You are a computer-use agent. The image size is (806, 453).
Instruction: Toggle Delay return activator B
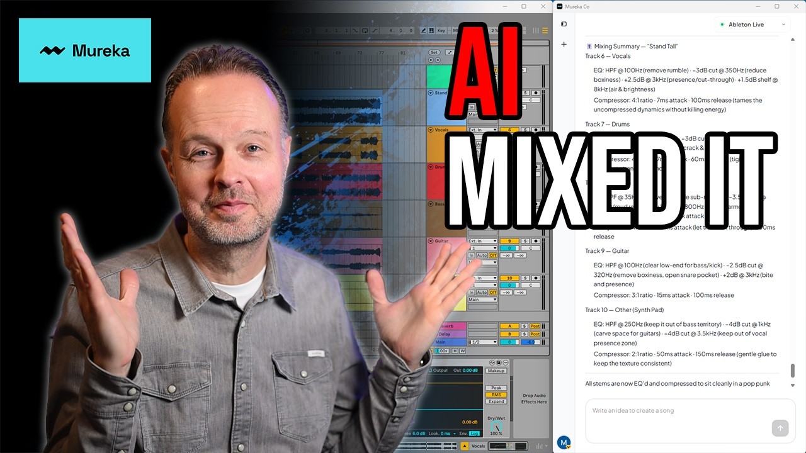[x=509, y=334]
